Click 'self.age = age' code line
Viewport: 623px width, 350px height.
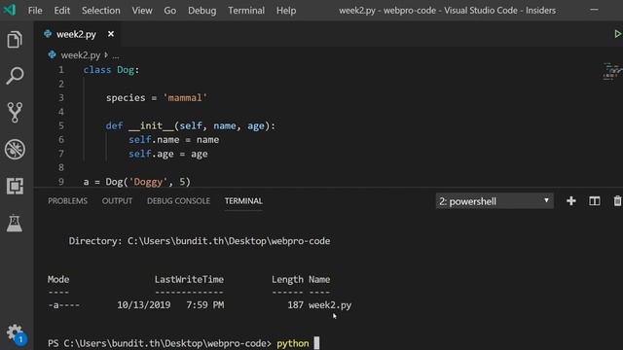[168, 154]
